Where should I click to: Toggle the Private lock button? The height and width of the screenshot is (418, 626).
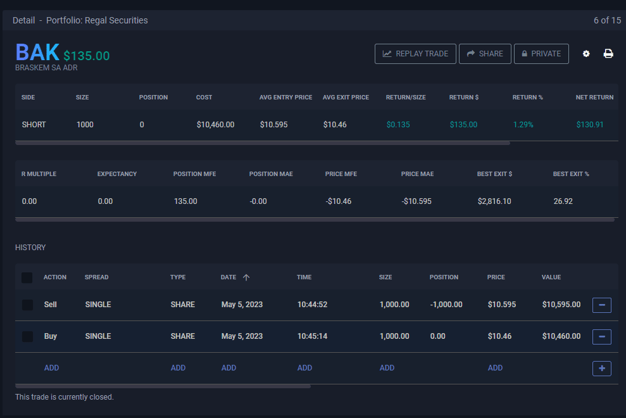tap(541, 54)
